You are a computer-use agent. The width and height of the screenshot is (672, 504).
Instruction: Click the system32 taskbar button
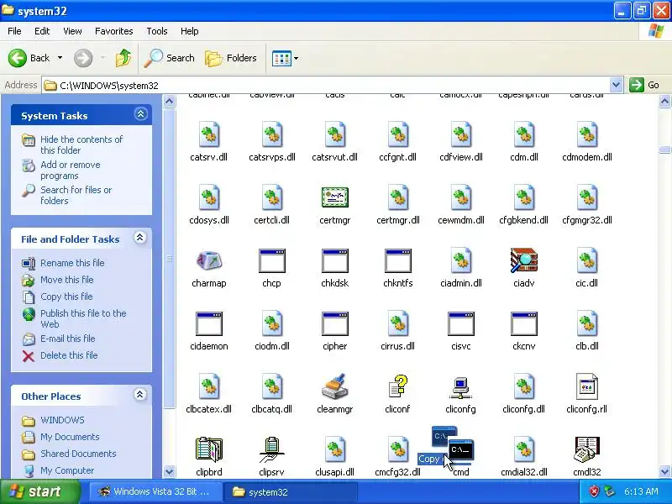[x=292, y=492]
